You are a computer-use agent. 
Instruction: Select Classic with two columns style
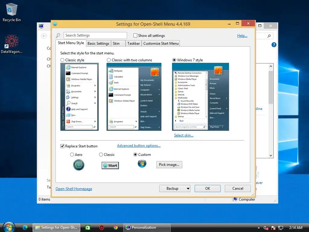coord(109,60)
